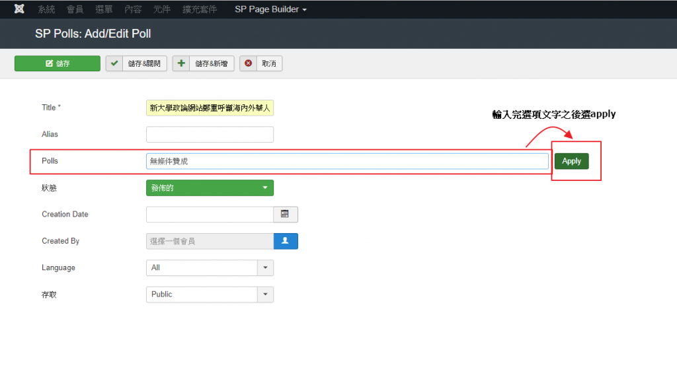Expand the SP Page Builder dropdown menu
The width and height of the screenshot is (677, 385).
coord(270,10)
